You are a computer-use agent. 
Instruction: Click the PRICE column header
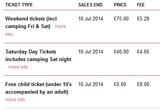pos(120,5)
